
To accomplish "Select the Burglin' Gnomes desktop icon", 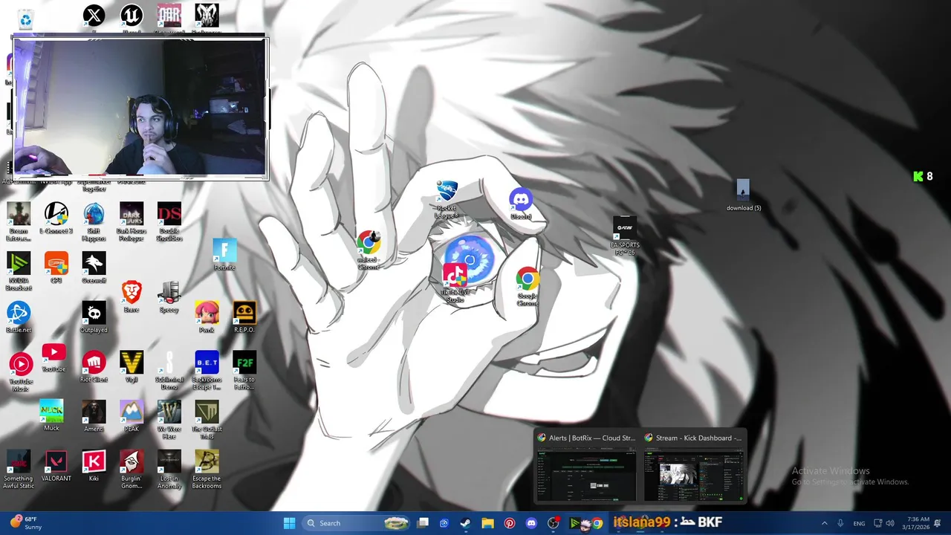I will 132,470.
